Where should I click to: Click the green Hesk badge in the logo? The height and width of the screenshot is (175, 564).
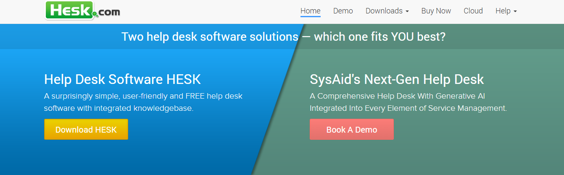click(x=69, y=10)
